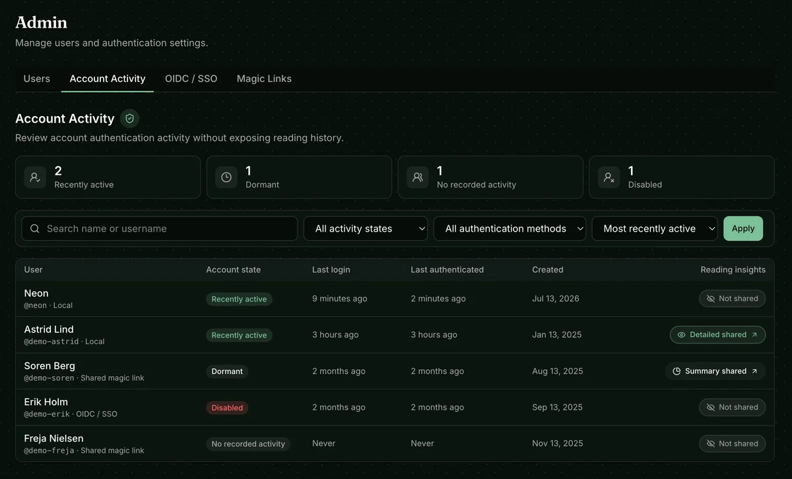Click the user name Soren Berg
The width and height of the screenshot is (792, 479).
pyautogui.click(x=49, y=366)
